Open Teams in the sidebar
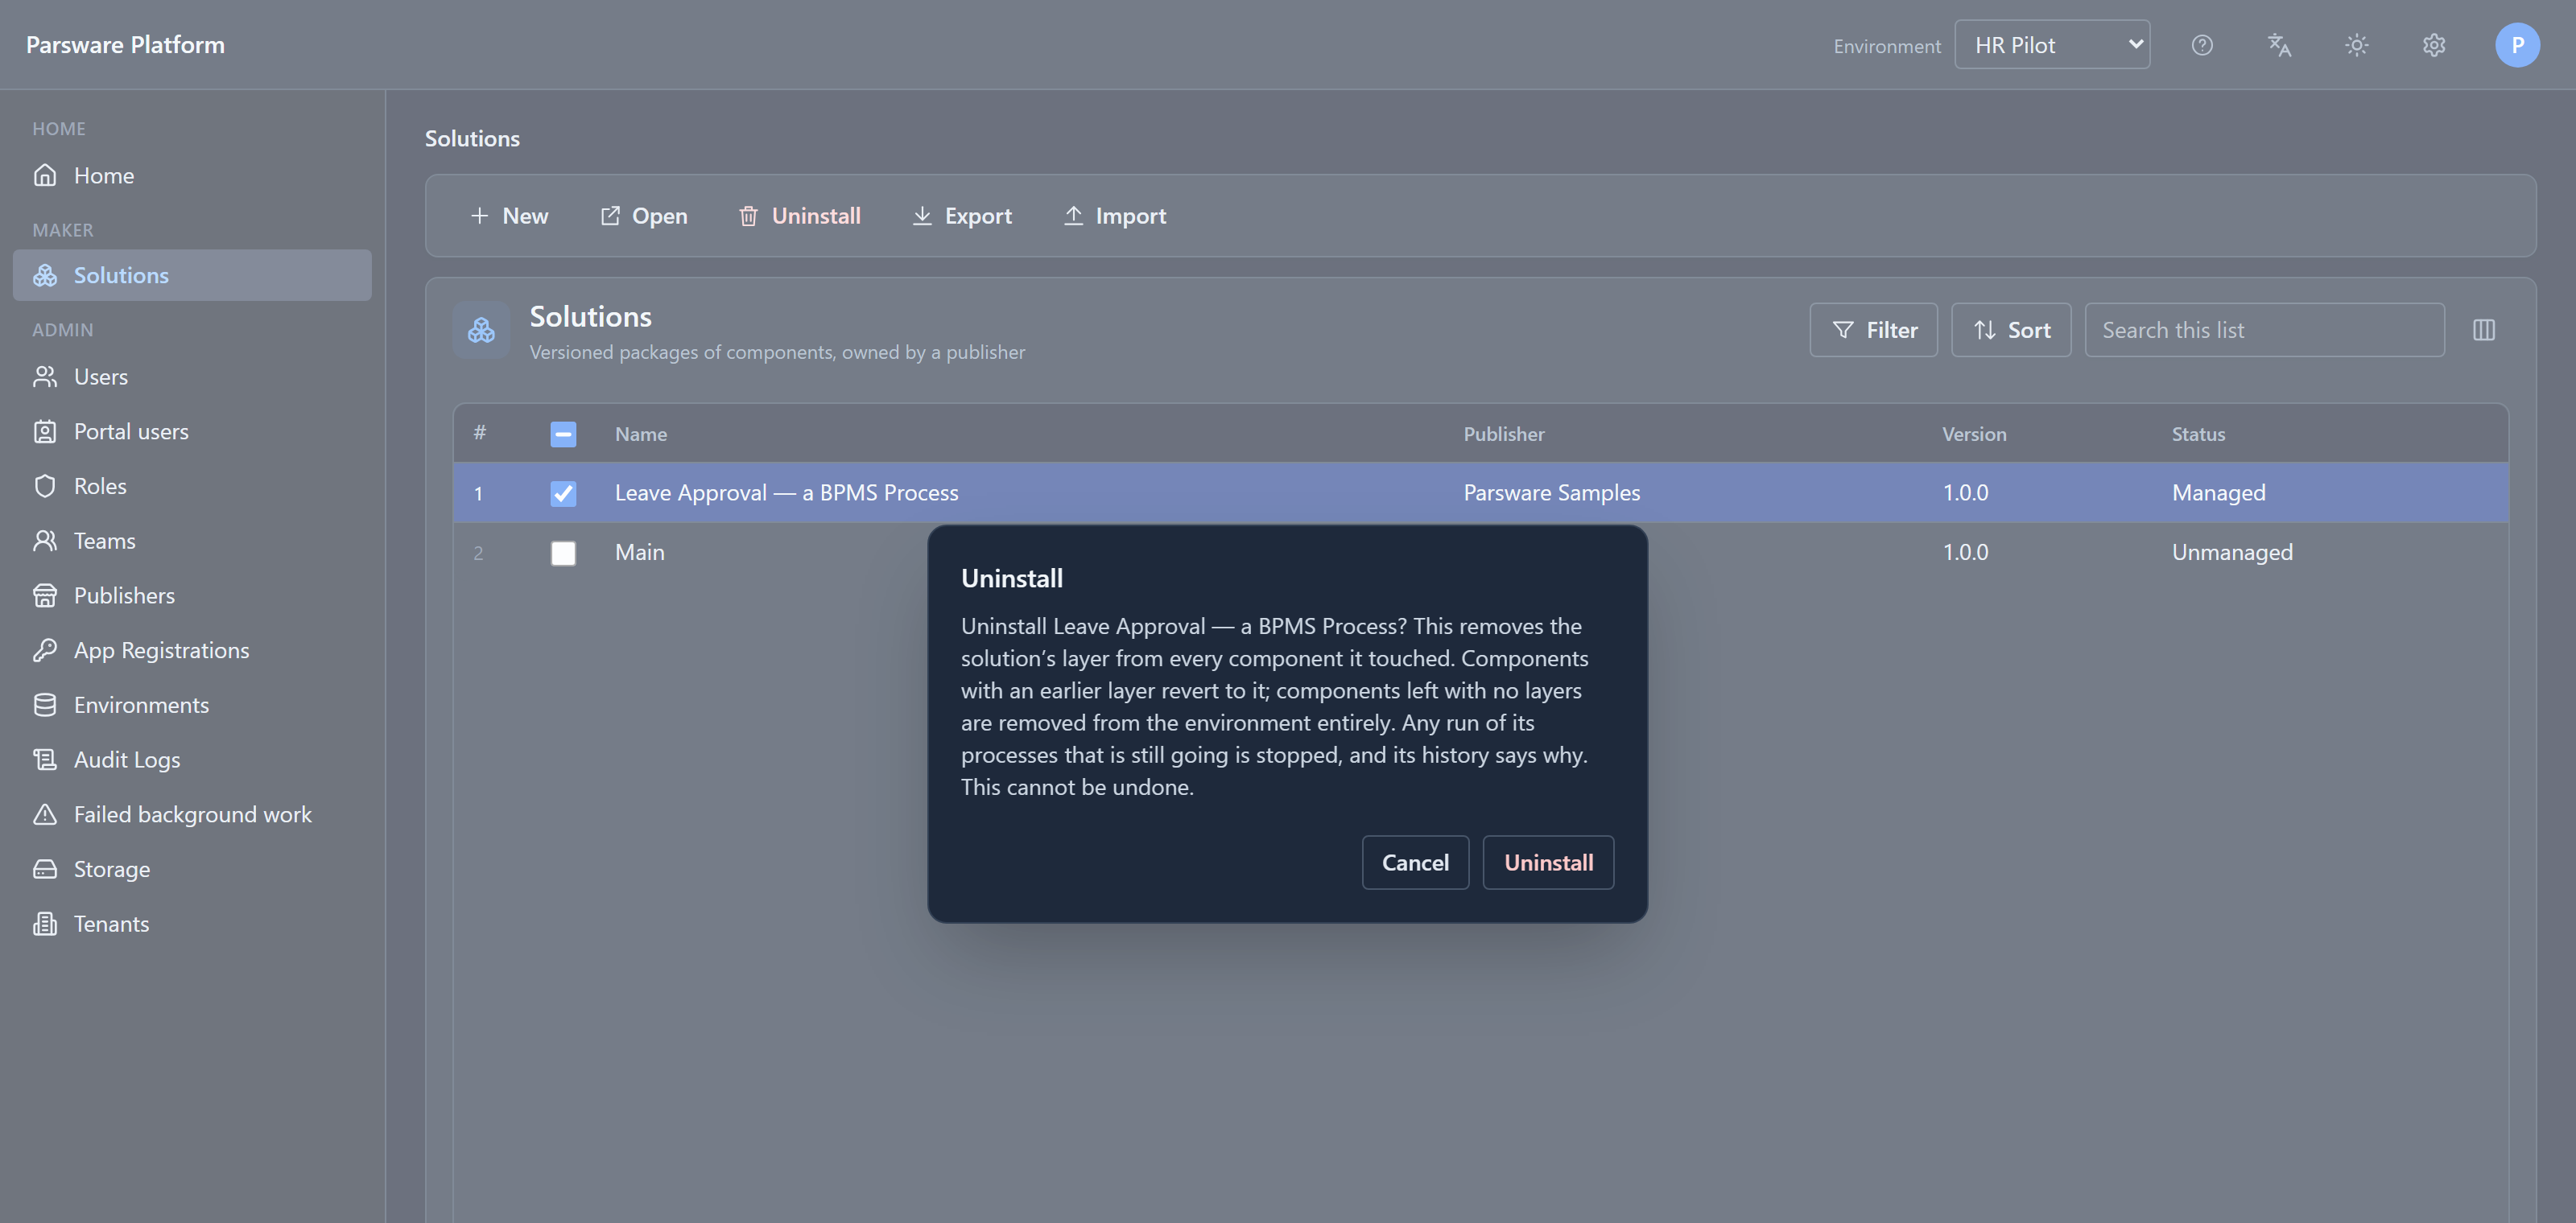This screenshot has height=1223, width=2576. click(192, 541)
